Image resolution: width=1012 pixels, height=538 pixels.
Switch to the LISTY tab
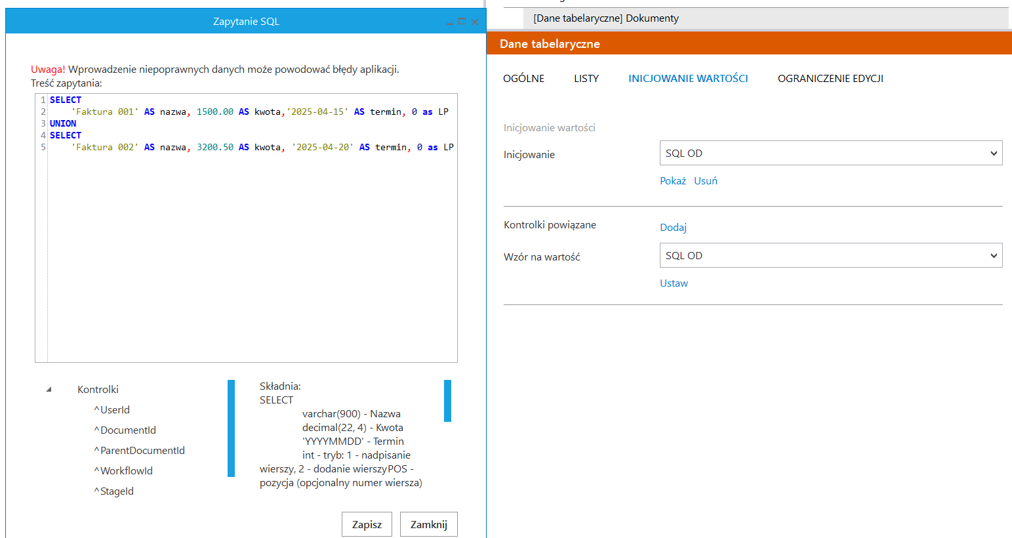(x=586, y=78)
